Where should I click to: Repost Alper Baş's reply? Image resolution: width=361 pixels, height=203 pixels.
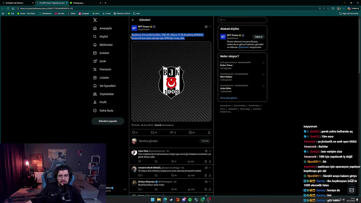tap(156, 162)
